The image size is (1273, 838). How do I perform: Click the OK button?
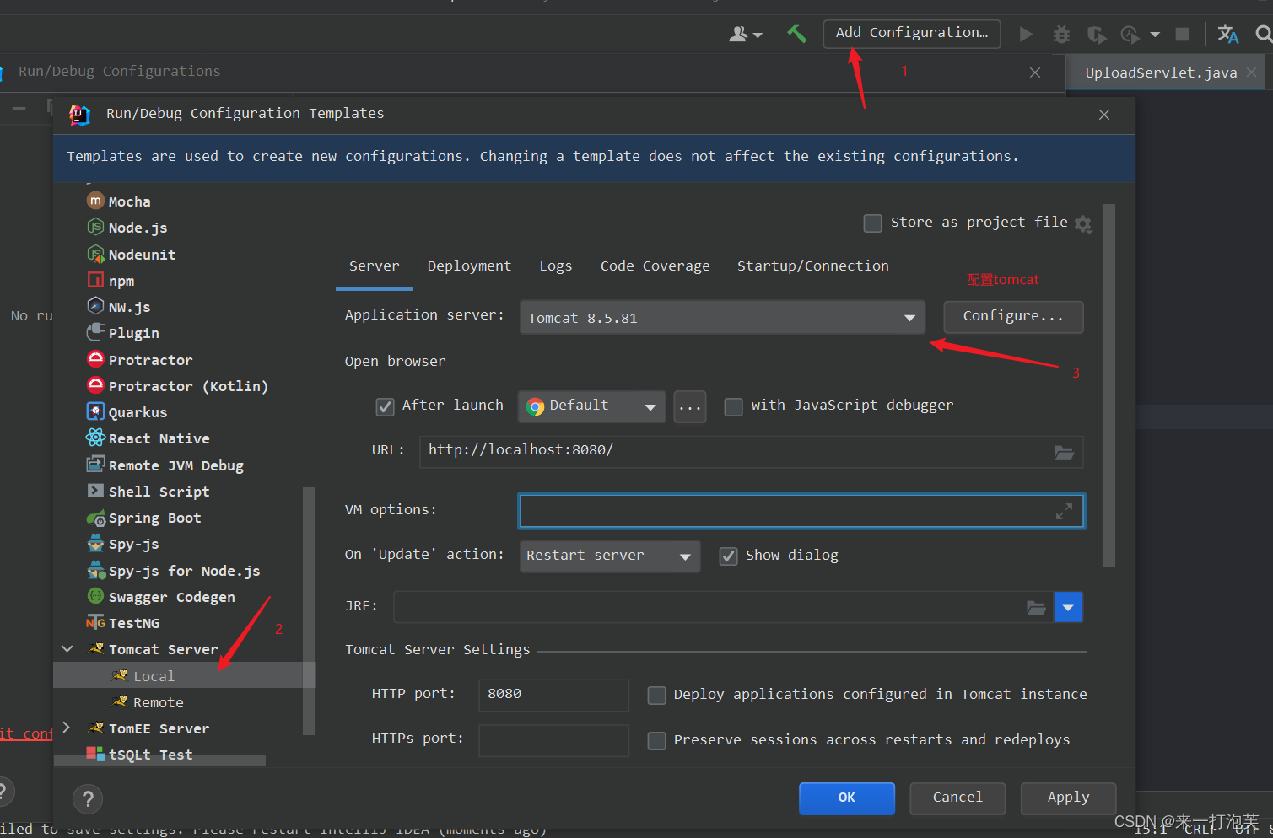click(x=847, y=798)
